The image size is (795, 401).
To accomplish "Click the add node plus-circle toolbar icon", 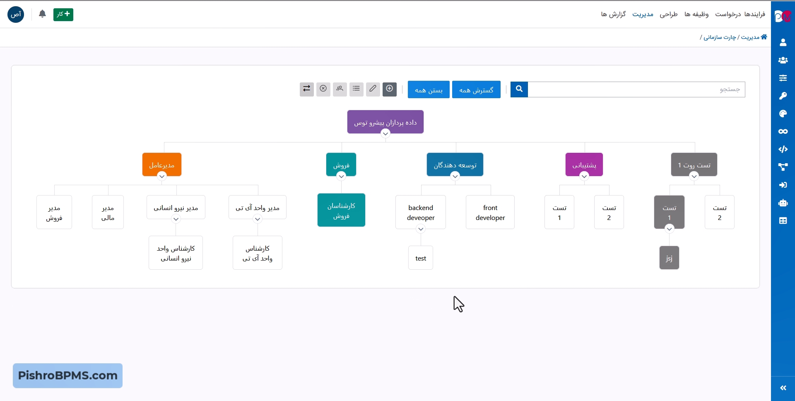I will coord(389,89).
